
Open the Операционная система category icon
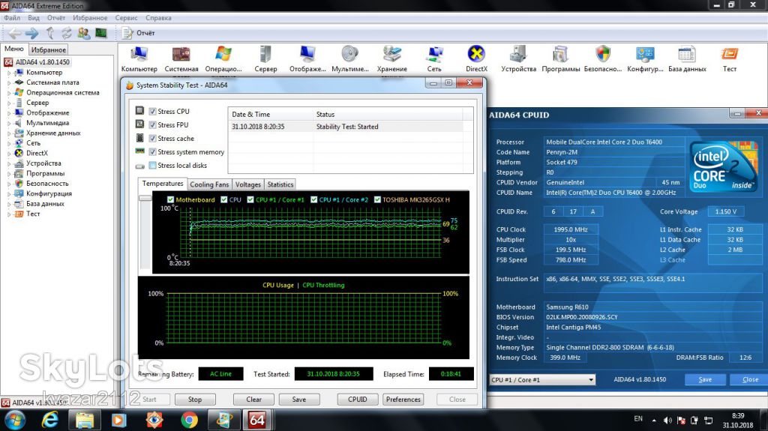(223, 58)
